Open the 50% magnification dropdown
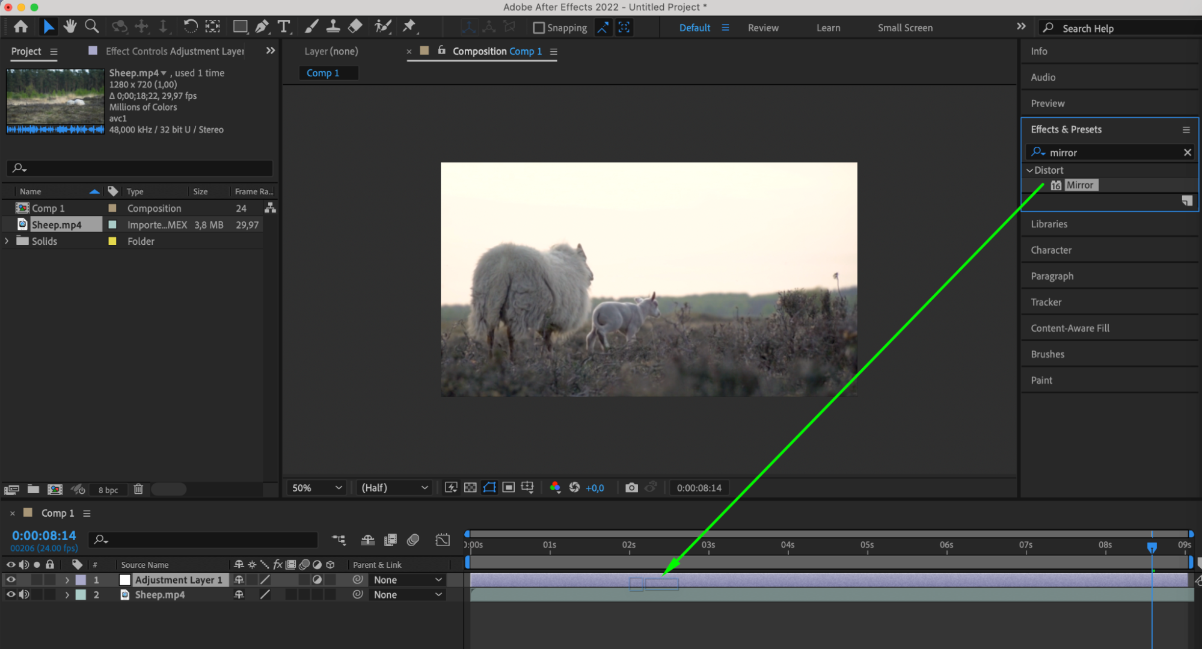The height and width of the screenshot is (649, 1202). [x=317, y=488]
